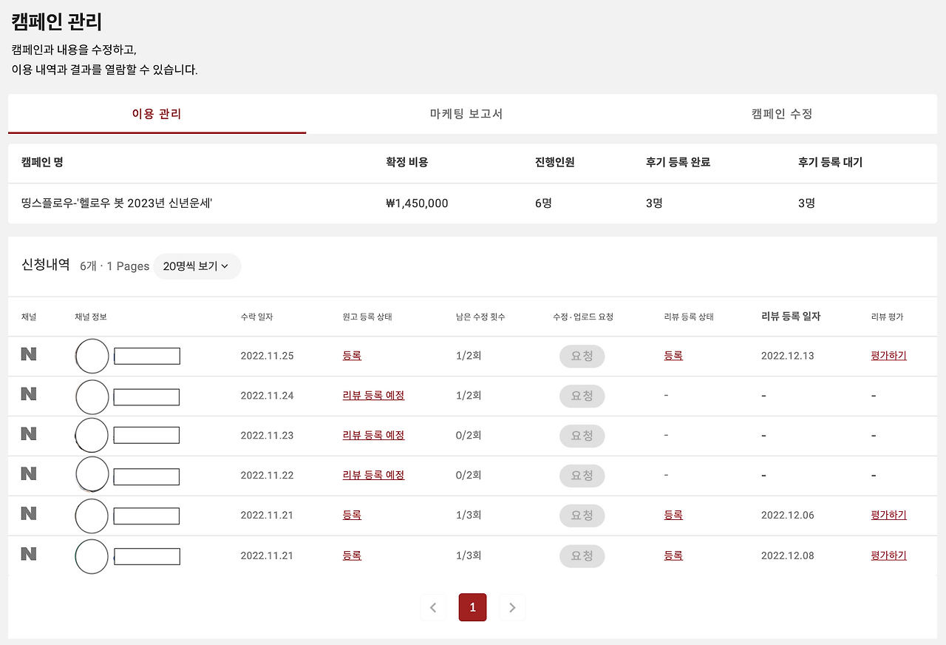This screenshot has width=946, height=645.
Task: Click the Naver icon on the last applicant row
Action: [x=28, y=555]
